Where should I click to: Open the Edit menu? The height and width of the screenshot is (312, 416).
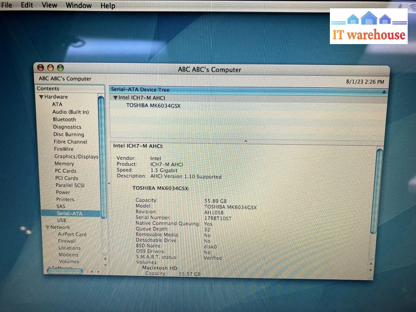coord(27,5)
